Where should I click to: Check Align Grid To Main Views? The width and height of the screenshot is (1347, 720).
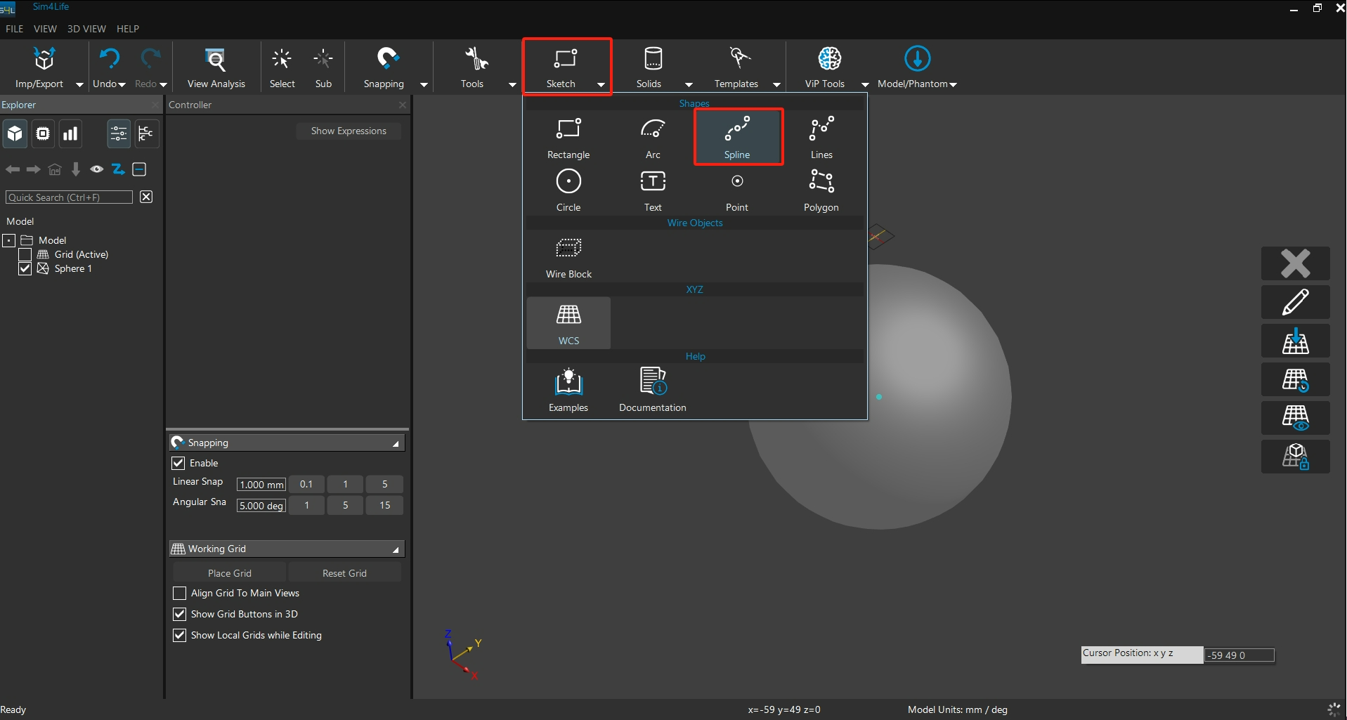pyautogui.click(x=180, y=594)
